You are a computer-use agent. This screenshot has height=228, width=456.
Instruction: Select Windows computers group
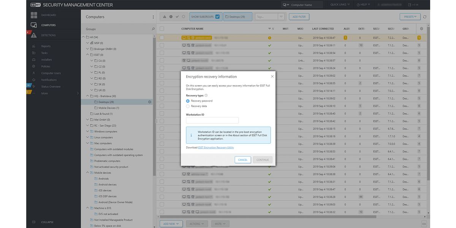pyautogui.click(x=106, y=131)
